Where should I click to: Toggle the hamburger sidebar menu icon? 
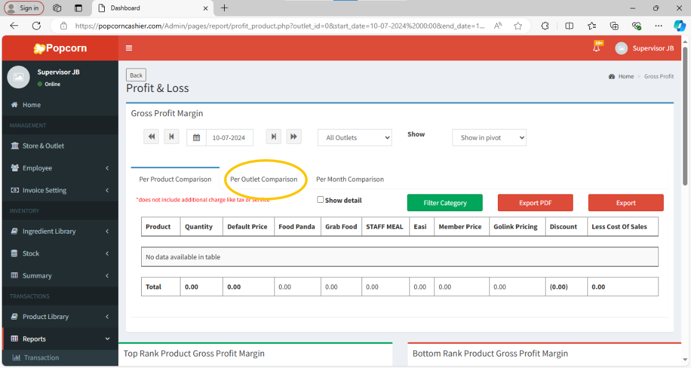129,48
